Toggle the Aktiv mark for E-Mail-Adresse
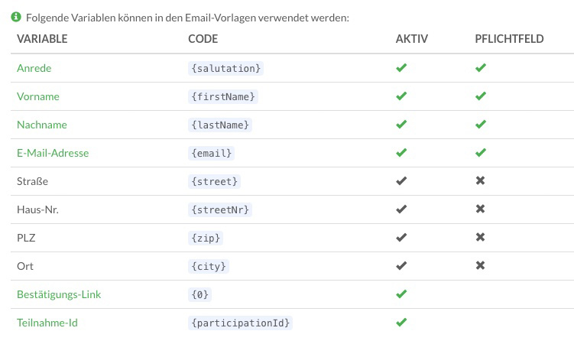This screenshot has width=574, height=344. 401,152
